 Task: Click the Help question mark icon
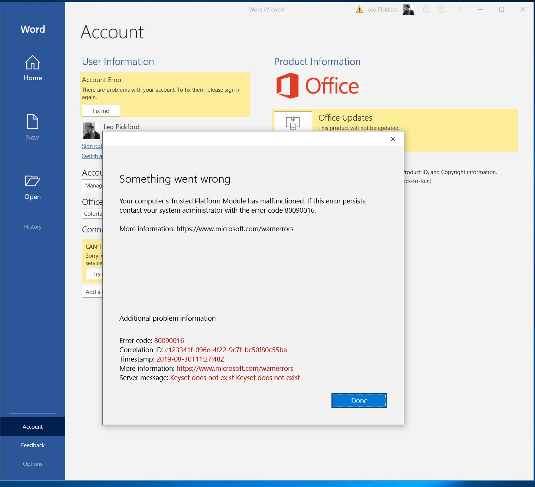(459, 10)
